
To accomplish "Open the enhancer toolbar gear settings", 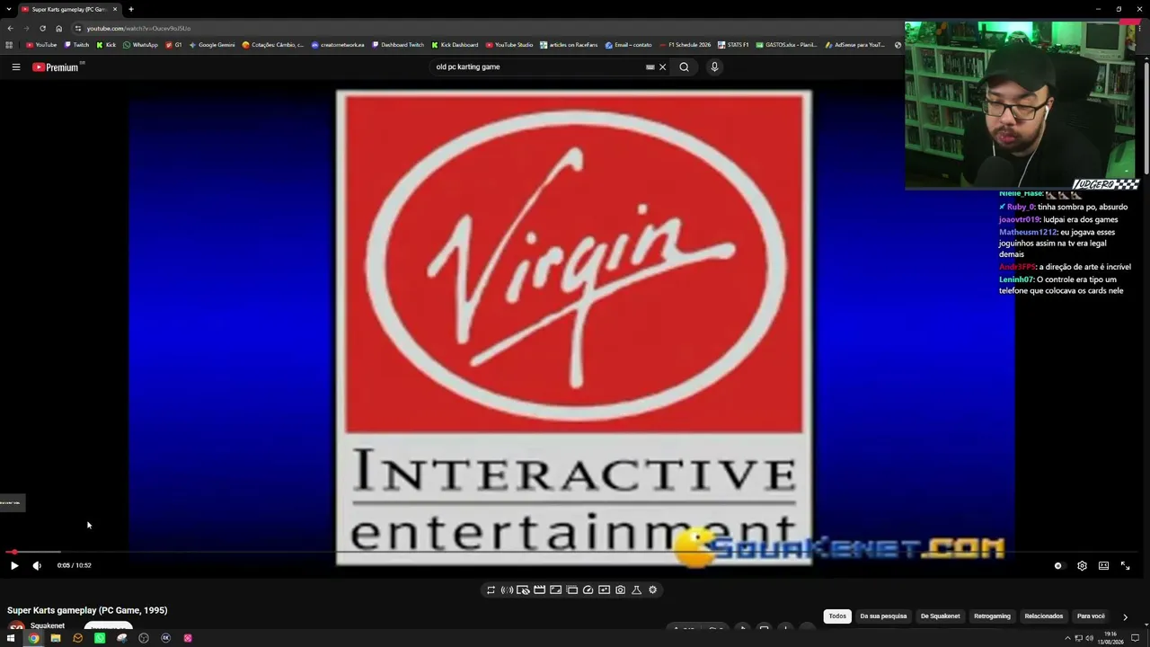I will [652, 589].
